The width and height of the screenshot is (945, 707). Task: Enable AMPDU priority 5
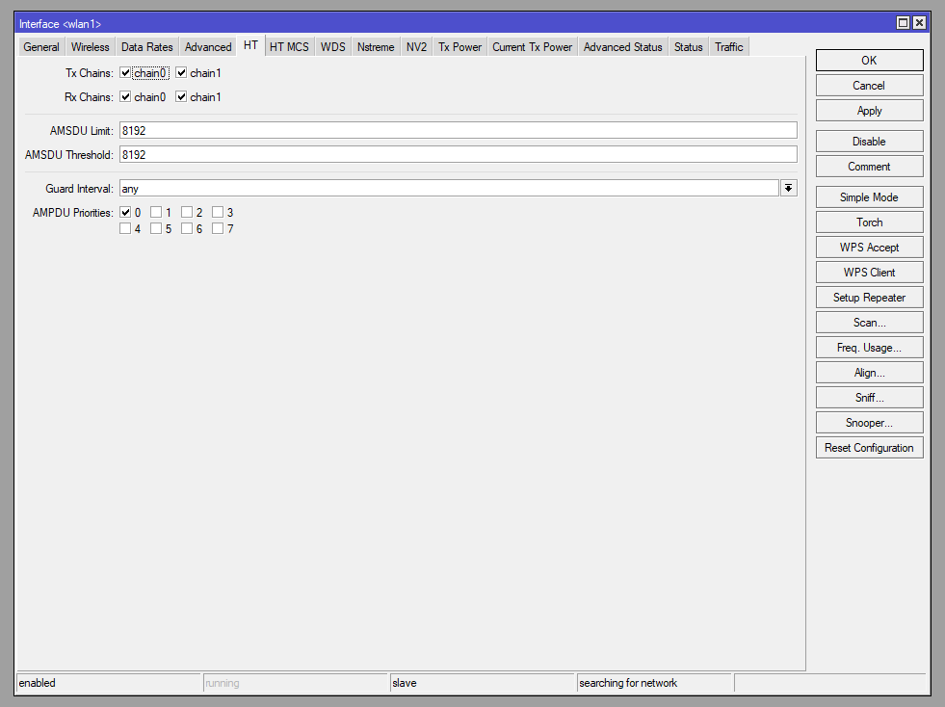point(156,228)
